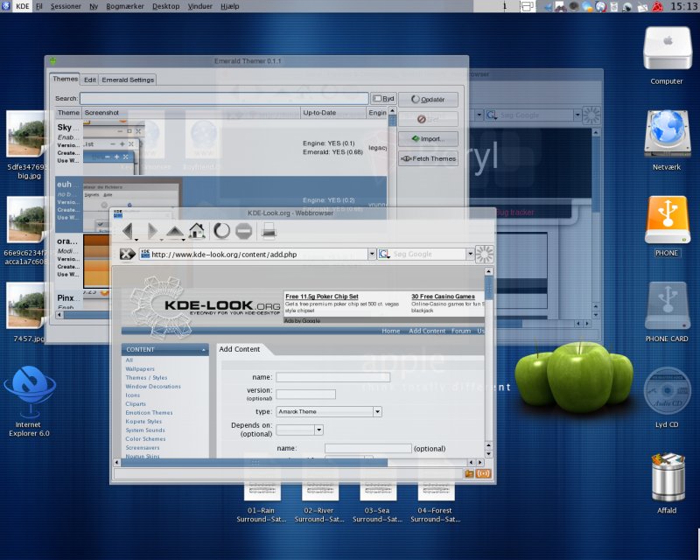Reload the KDE-Look page
Screen dimensions: 700x560
click(221, 231)
